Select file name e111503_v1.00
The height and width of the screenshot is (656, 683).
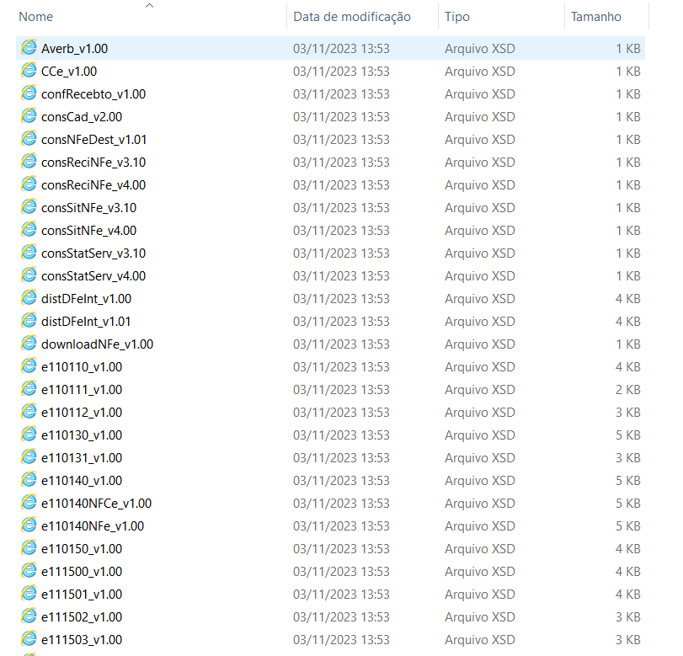click(82, 639)
